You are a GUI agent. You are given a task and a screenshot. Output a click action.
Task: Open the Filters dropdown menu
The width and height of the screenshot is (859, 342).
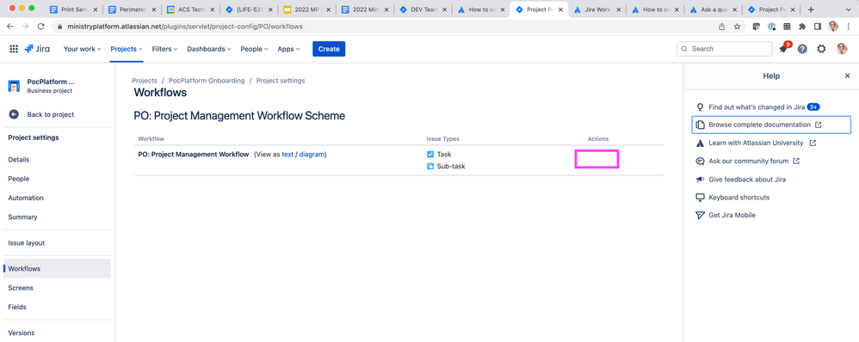165,49
